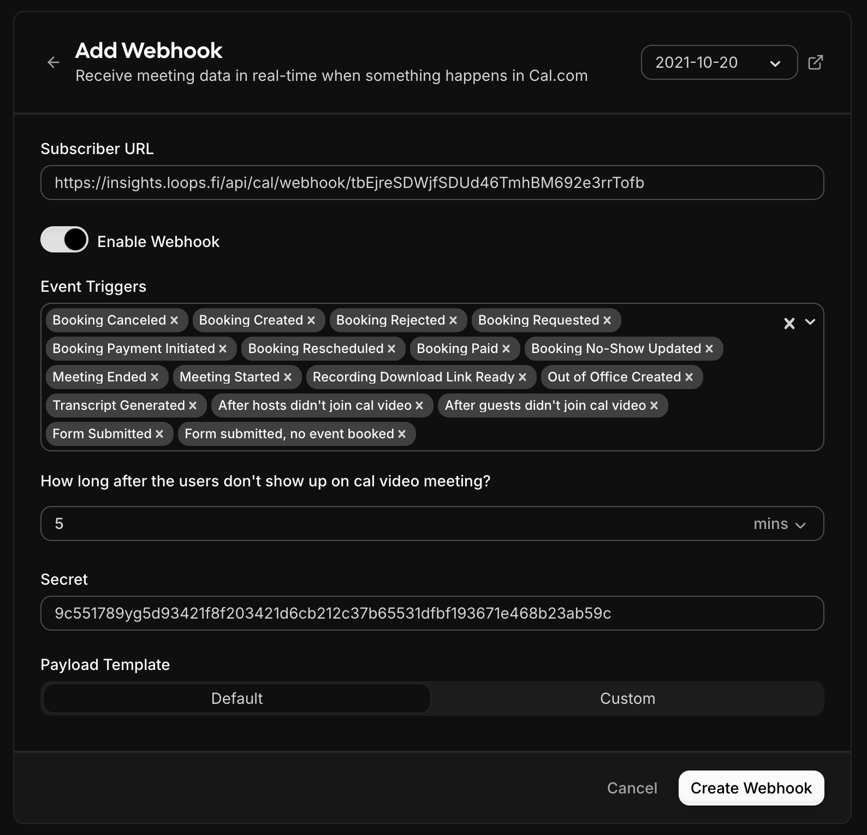Click the Create Webhook button

[x=751, y=788]
